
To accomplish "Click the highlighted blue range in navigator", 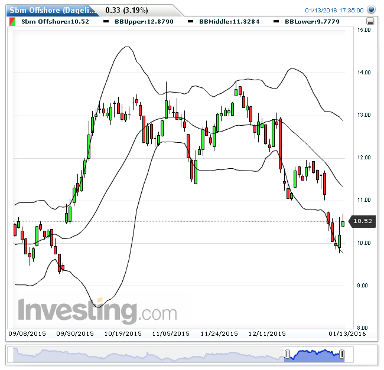I will point(314,356).
